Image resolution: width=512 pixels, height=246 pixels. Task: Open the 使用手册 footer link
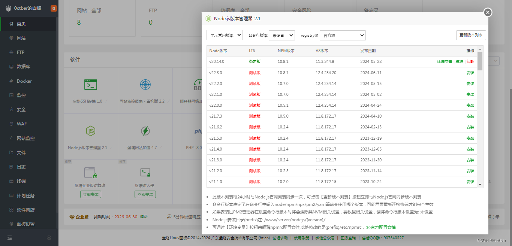pyautogui.click(x=302, y=238)
